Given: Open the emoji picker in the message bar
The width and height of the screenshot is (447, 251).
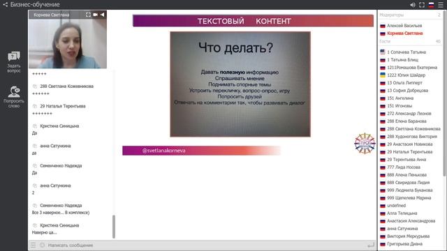Looking at the screenshot, I should (42, 245).
